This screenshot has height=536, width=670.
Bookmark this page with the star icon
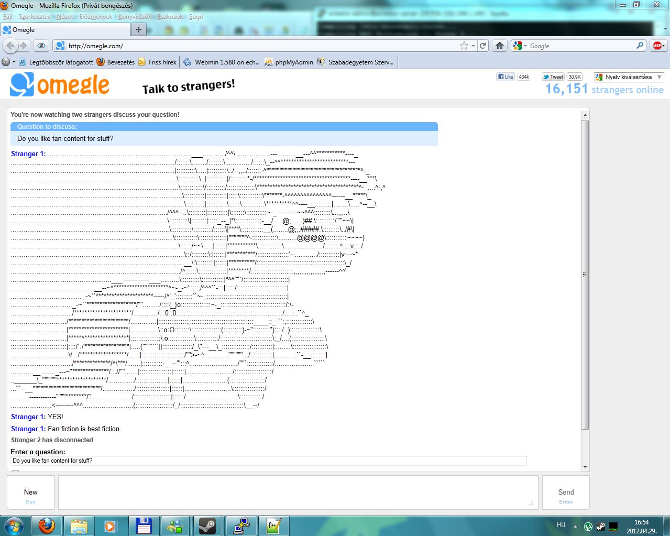tap(464, 46)
